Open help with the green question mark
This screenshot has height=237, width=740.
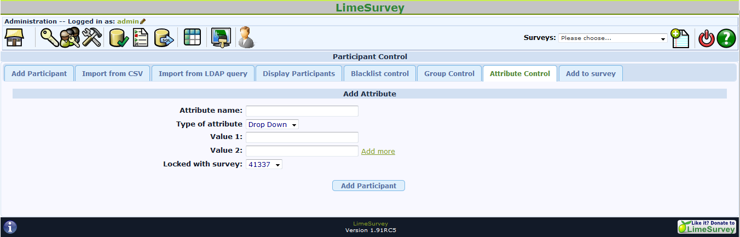pos(726,38)
